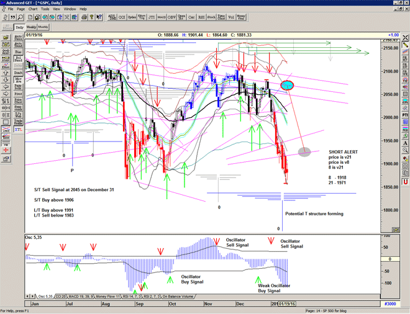Image resolution: width=410 pixels, height=314 pixels.
Task: Click the magnifying glass zoom tool
Action: (21, 18)
